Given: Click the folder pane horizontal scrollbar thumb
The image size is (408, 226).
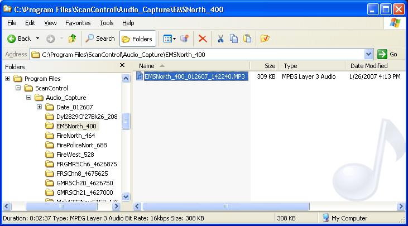Looking at the screenshot, I should point(61,206).
